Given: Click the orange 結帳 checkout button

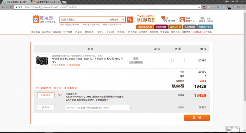Looking at the screenshot, I should pyautogui.click(x=197, y=118).
